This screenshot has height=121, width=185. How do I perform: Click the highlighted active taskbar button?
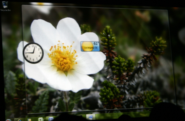pyautogui.click(x=90, y=117)
